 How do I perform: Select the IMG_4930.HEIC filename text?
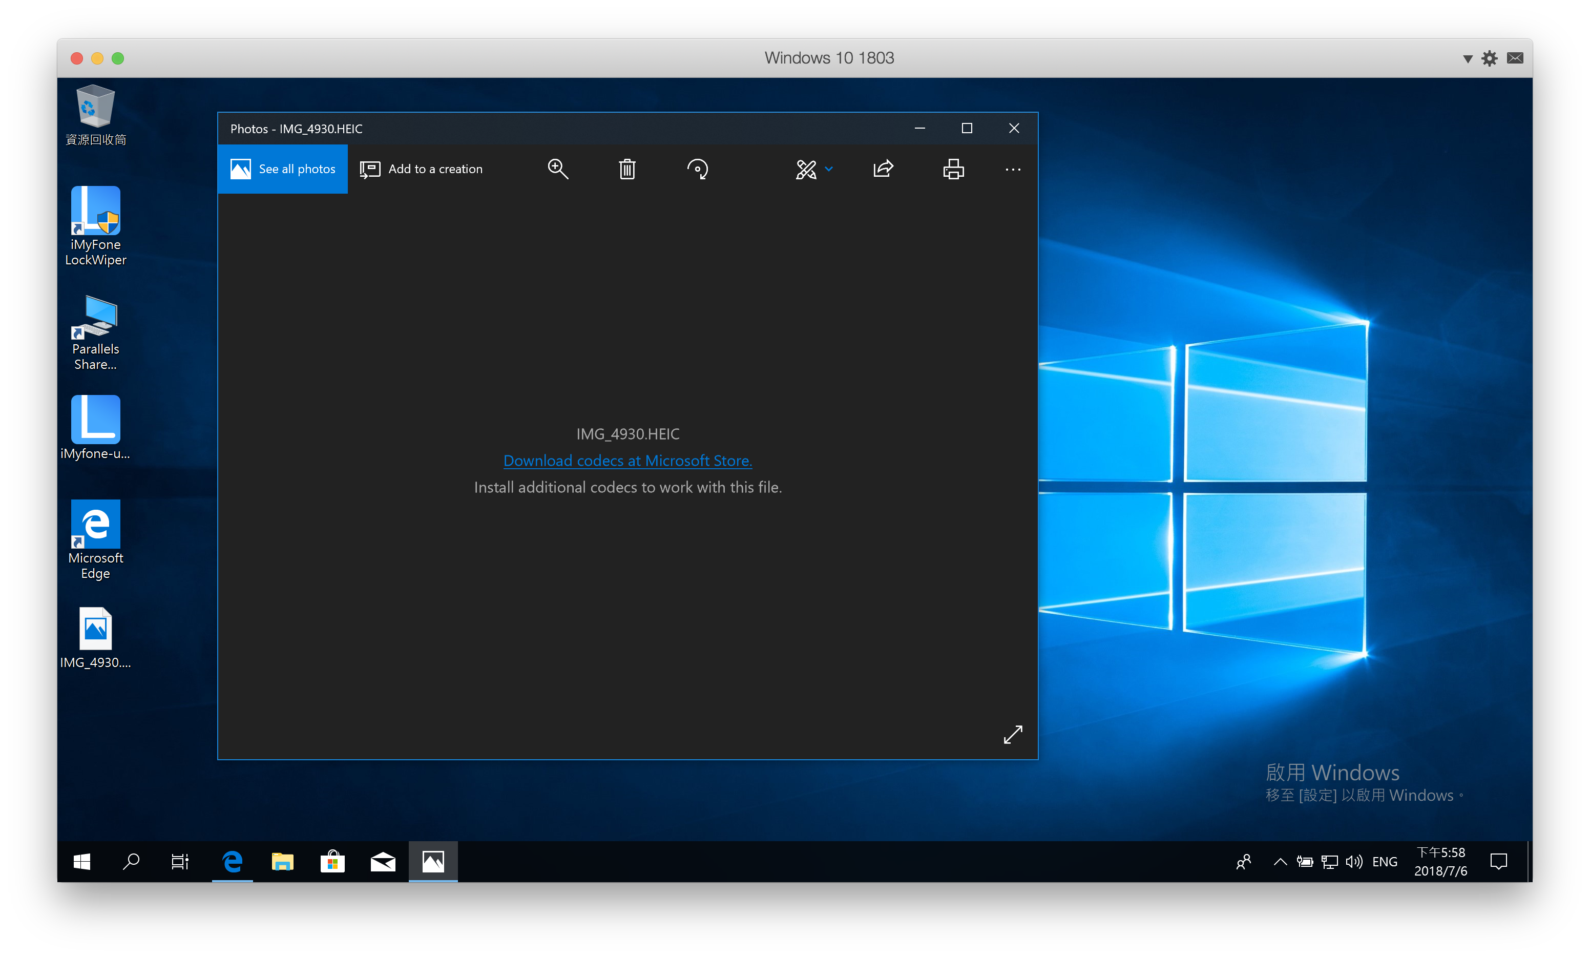[627, 434]
